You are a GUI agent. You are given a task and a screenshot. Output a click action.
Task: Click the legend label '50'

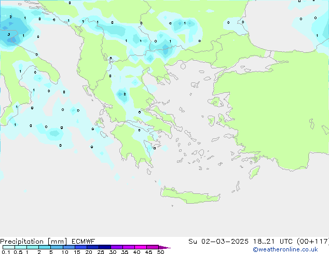click(160, 252)
